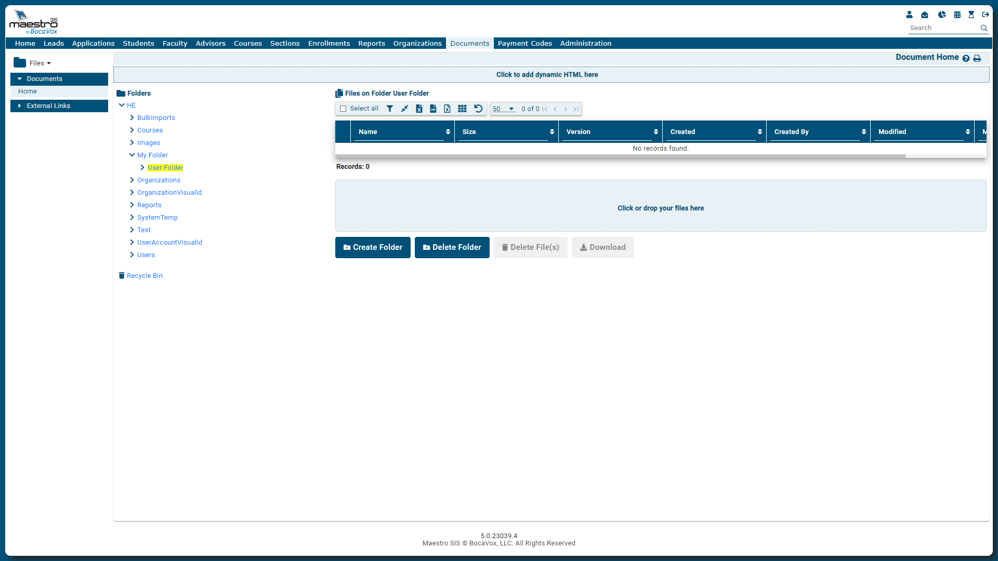Open the calendar icon in the header
998x561 pixels.
tap(957, 15)
